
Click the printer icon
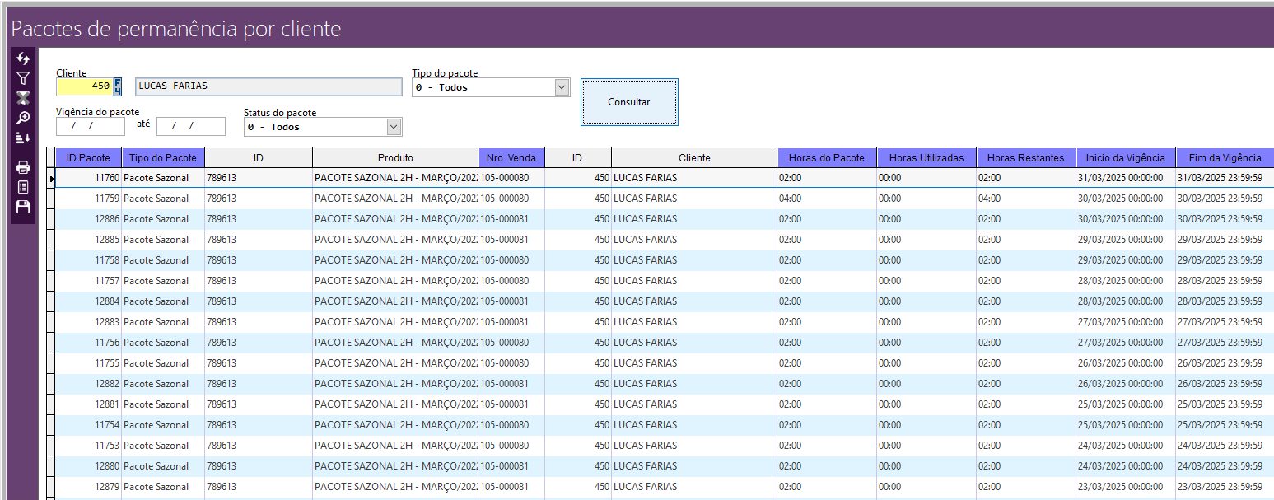tap(23, 167)
